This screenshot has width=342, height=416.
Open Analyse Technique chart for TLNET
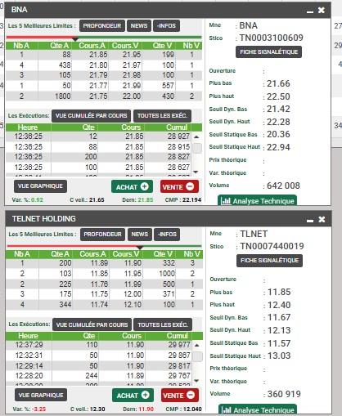tap(258, 409)
